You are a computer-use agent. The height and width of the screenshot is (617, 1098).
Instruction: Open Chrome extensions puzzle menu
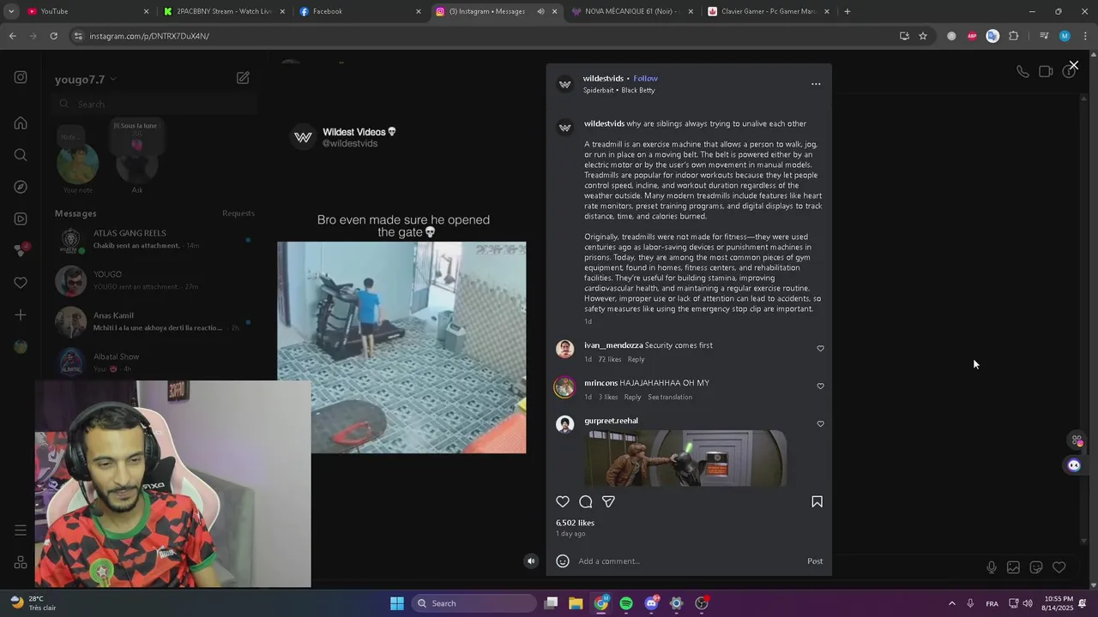point(1014,36)
